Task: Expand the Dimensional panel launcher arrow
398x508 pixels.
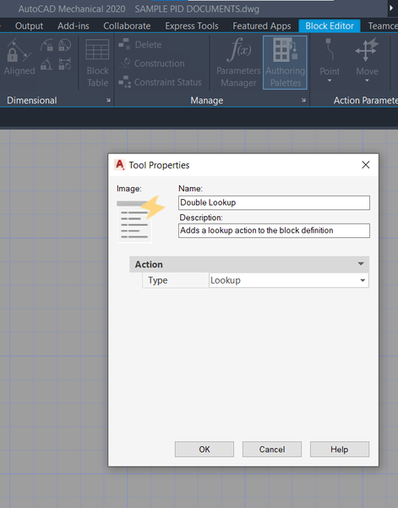Action: (108, 101)
